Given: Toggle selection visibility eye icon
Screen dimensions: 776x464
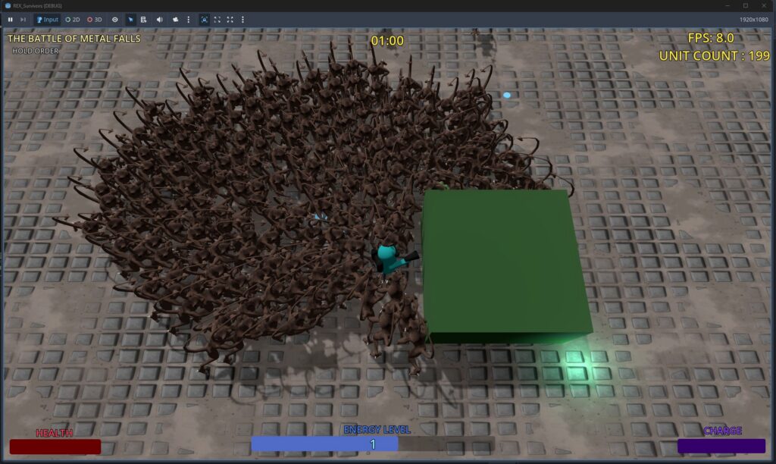Looking at the screenshot, I should [x=115, y=19].
